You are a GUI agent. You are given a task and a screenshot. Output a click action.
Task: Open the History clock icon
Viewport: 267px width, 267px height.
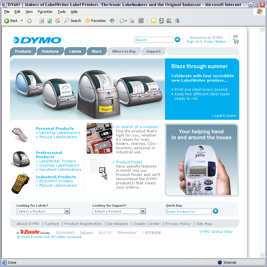click(112, 21)
